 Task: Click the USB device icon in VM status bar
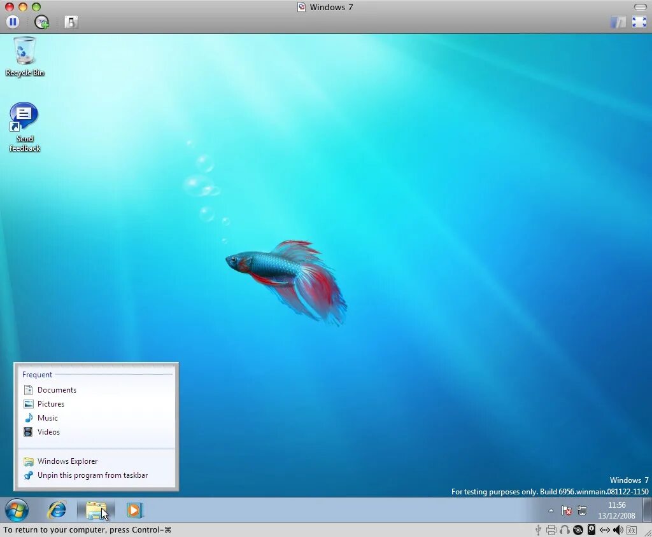tap(538, 530)
